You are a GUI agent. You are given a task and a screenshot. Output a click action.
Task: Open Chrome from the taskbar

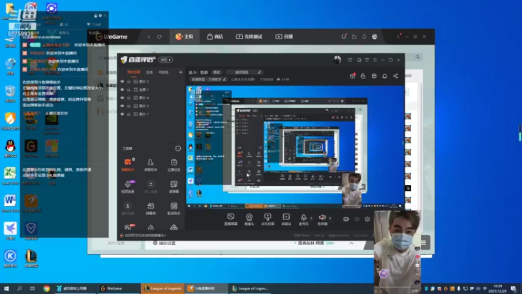(46, 289)
